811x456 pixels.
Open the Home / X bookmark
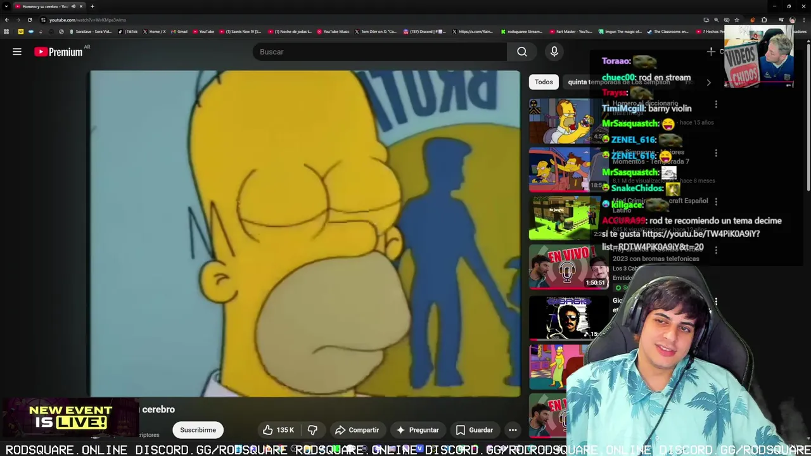[x=155, y=32]
